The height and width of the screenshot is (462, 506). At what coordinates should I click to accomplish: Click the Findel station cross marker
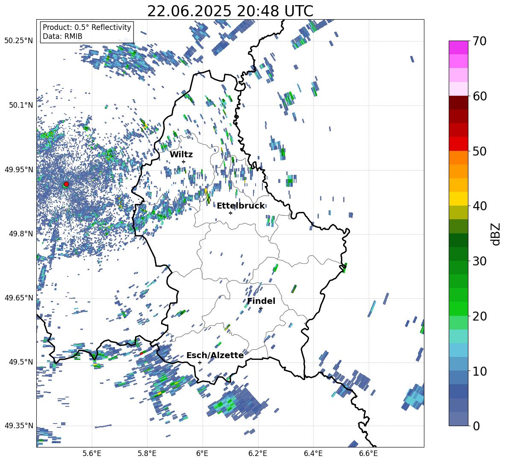click(x=261, y=309)
